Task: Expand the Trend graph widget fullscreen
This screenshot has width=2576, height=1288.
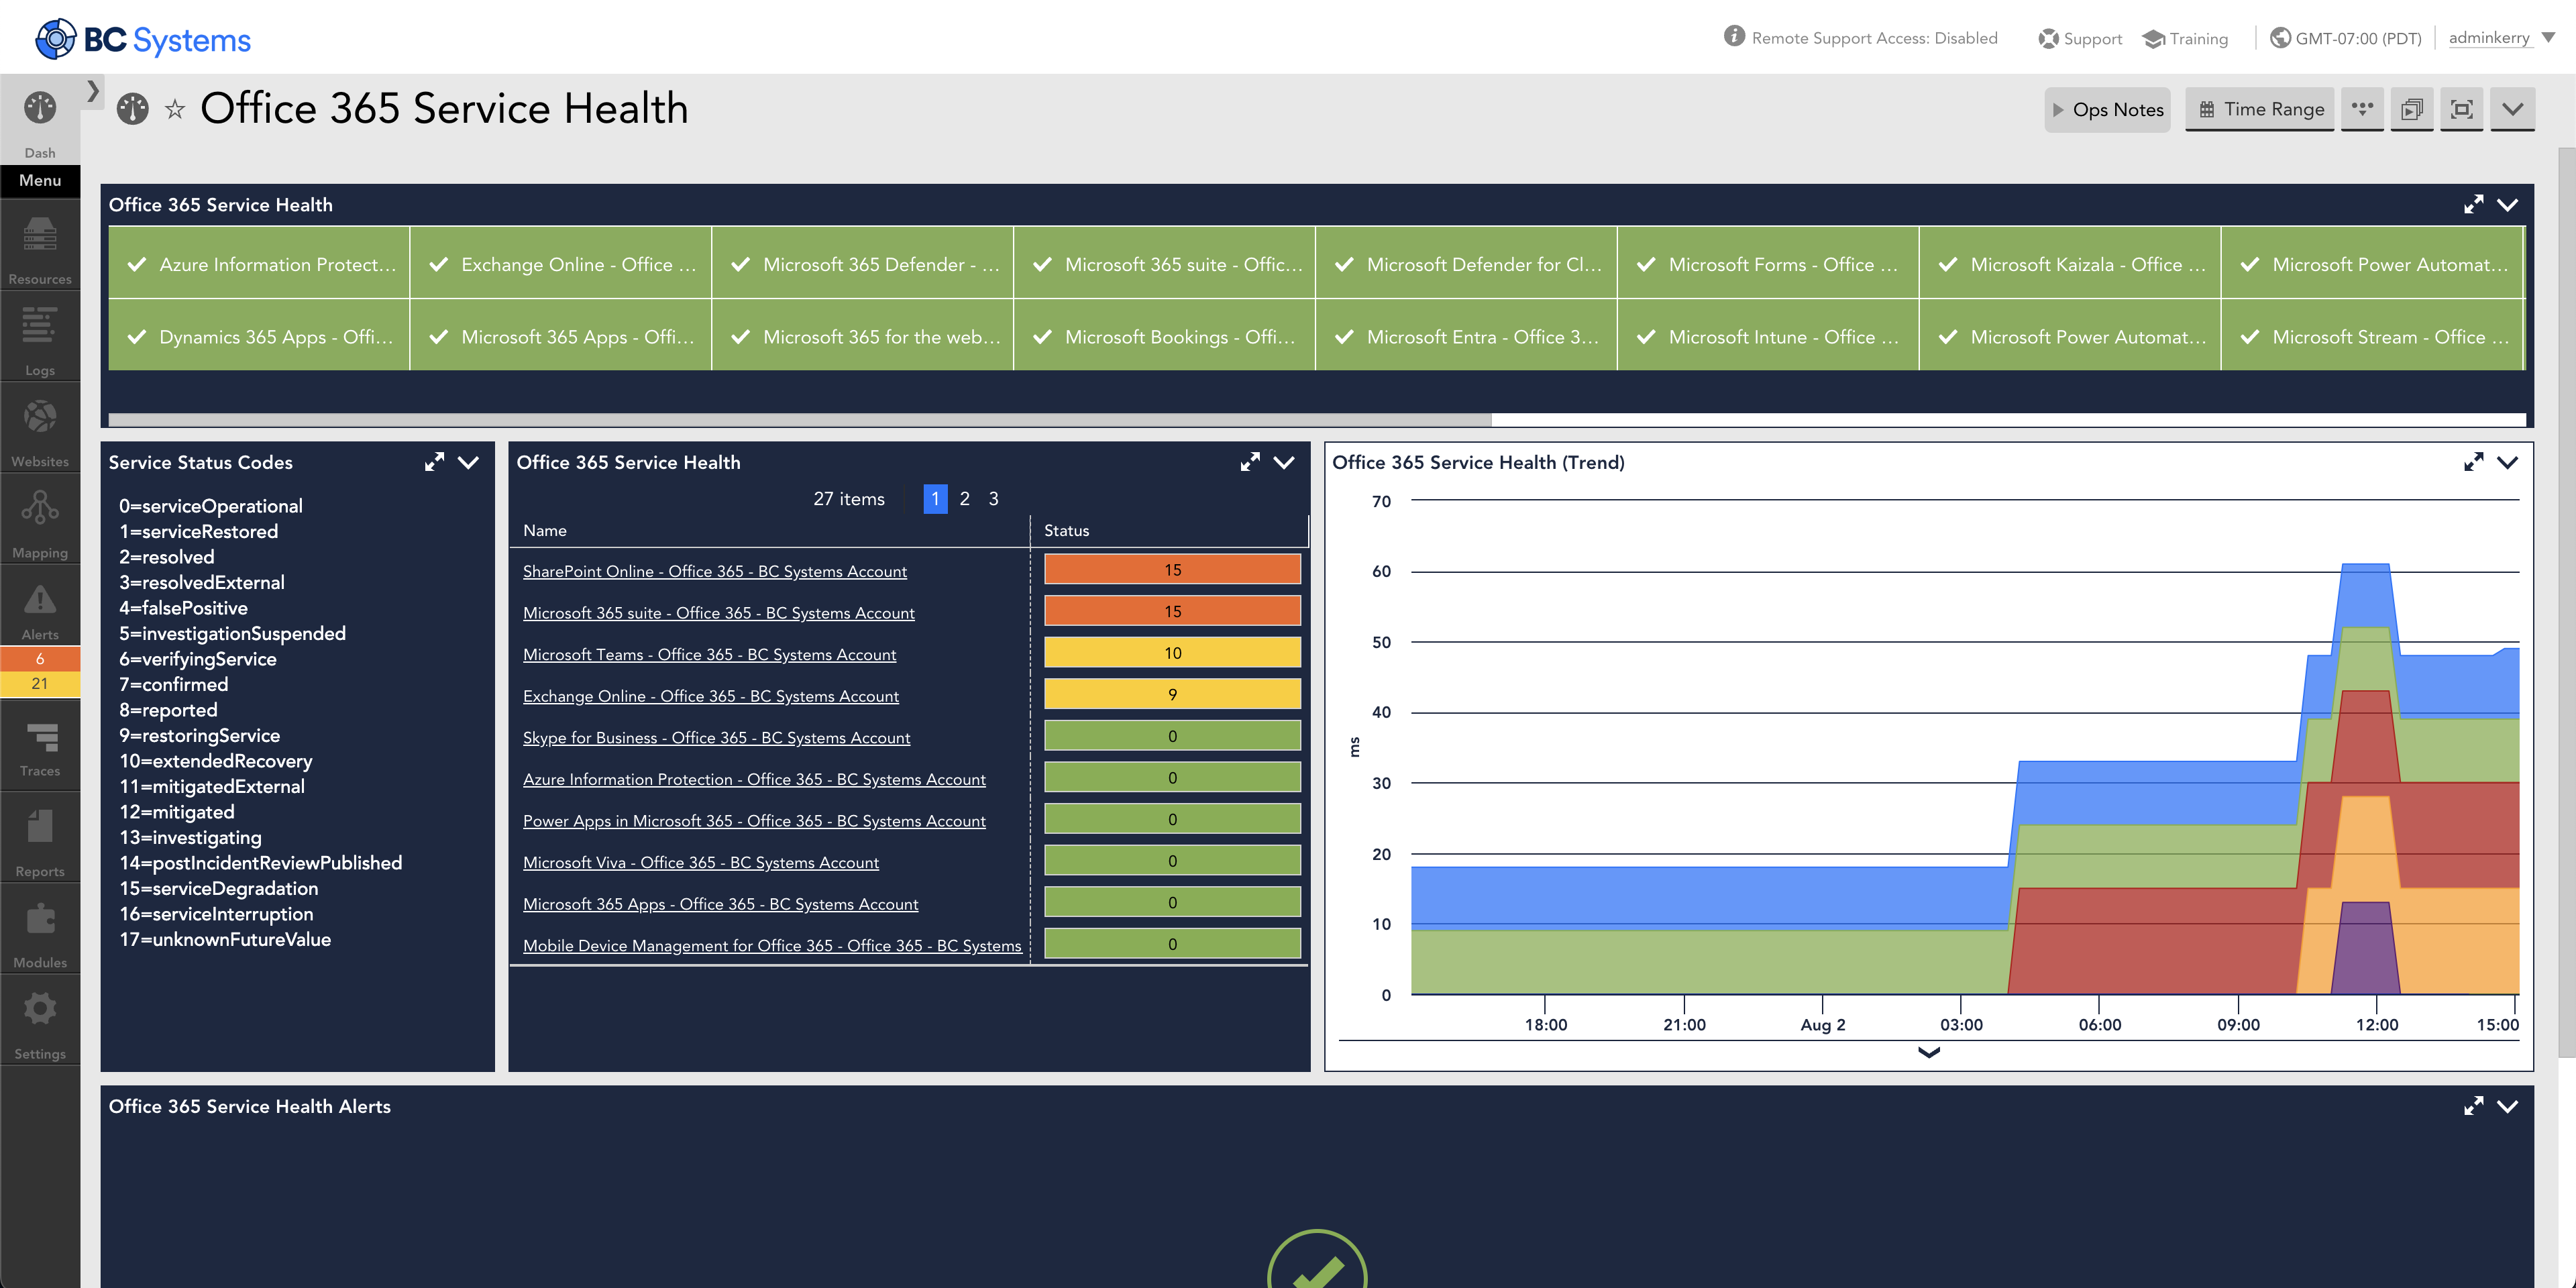Action: [x=2473, y=462]
